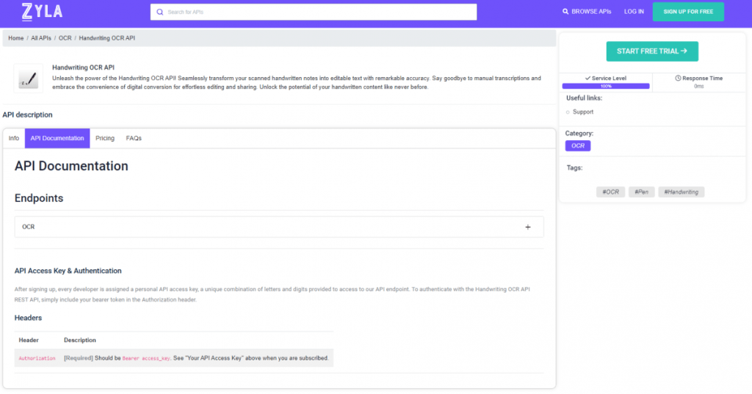Viewport: 752px width, 394px height.
Task: Click START FREE TRIAL button
Action: (x=652, y=51)
